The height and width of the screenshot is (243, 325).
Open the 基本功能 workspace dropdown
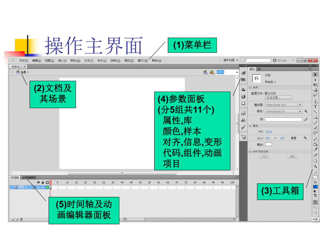[231, 60]
